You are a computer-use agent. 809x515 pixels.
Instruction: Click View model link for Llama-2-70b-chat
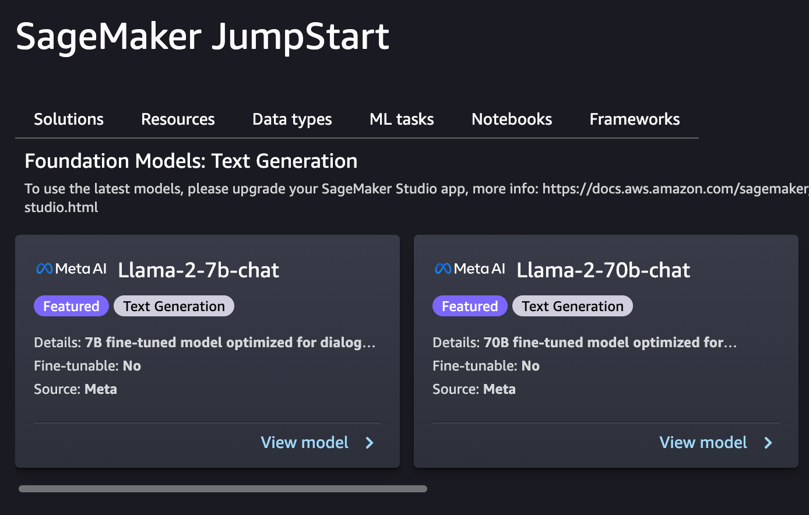pyautogui.click(x=704, y=443)
